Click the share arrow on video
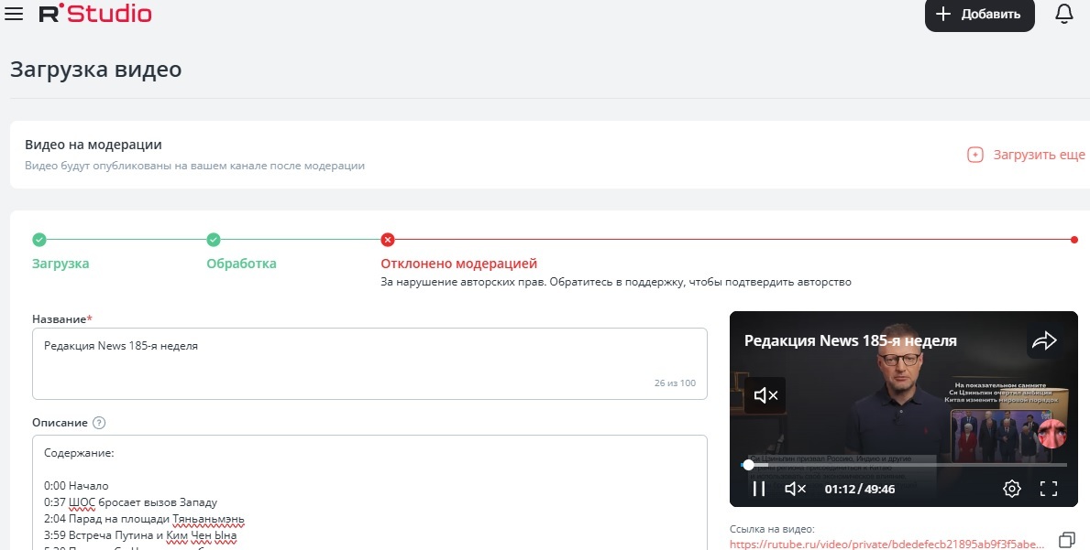This screenshot has height=550, width=1090. pos(1044,341)
